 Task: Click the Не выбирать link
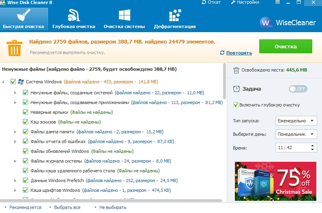pyautogui.click(x=113, y=207)
